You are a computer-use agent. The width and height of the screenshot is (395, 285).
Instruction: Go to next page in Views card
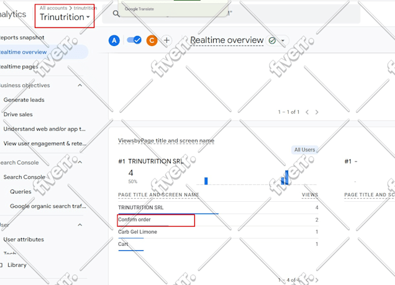[317, 280]
